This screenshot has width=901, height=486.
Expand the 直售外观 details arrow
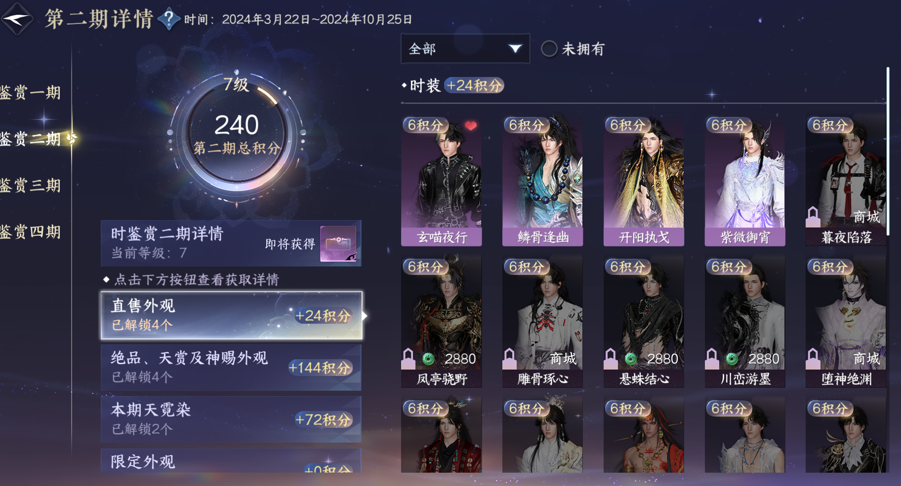click(365, 316)
